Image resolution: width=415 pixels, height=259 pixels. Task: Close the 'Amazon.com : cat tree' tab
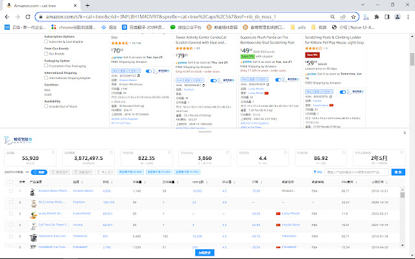75,5
